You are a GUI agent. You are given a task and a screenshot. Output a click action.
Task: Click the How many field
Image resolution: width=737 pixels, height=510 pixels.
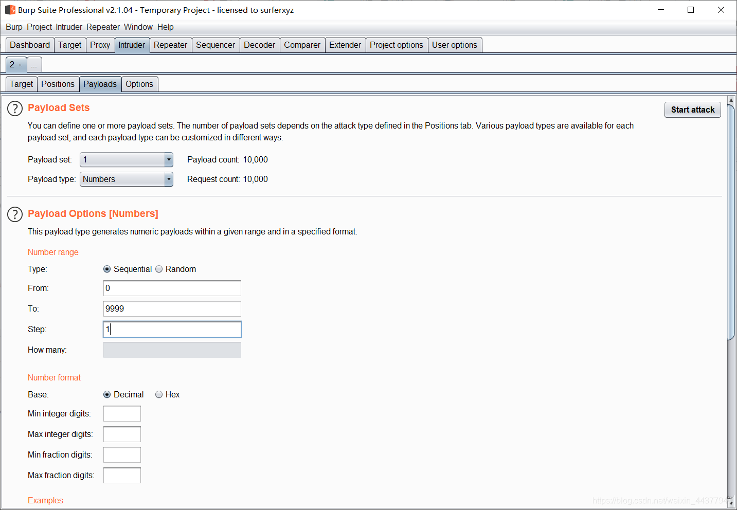pos(172,350)
